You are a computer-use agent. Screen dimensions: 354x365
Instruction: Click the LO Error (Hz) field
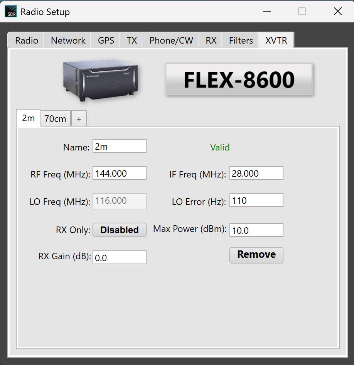tap(256, 200)
